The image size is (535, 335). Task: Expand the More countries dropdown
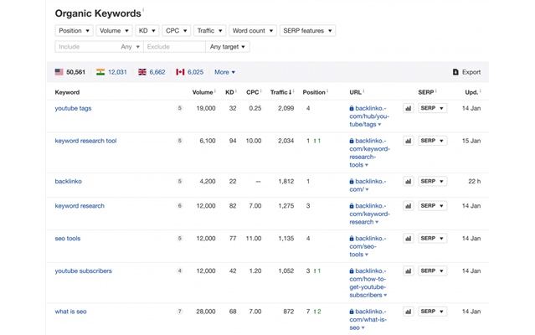[224, 72]
